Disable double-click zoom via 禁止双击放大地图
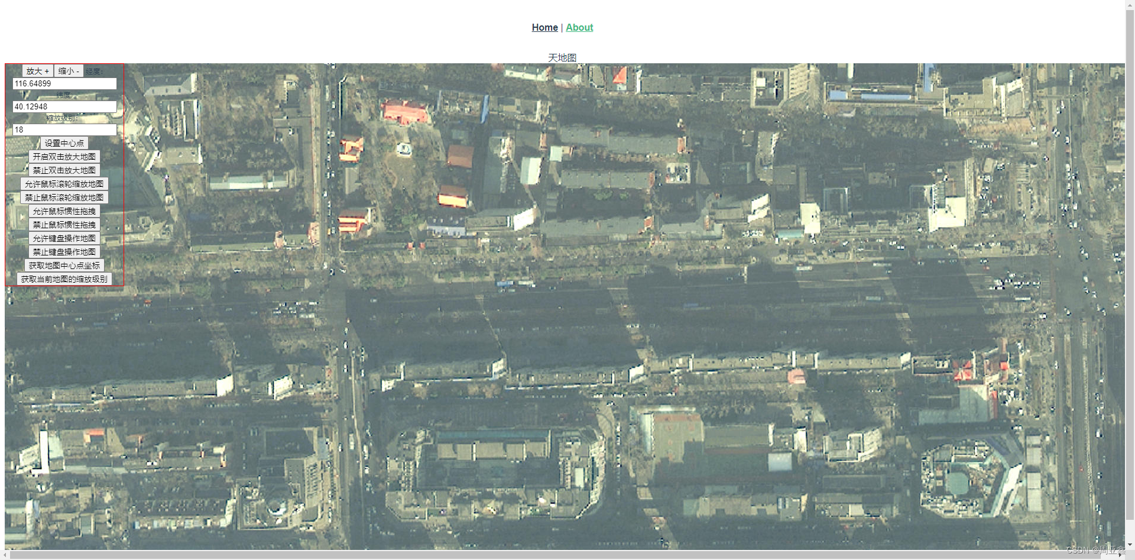This screenshot has width=1135, height=560. click(x=64, y=170)
